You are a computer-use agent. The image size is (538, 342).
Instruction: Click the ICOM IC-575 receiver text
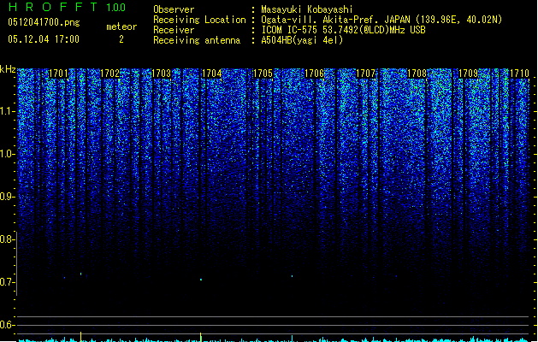click(x=343, y=30)
